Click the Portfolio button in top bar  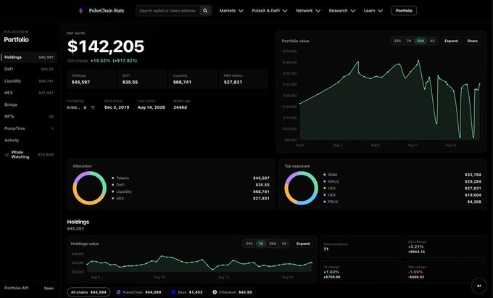pos(404,11)
